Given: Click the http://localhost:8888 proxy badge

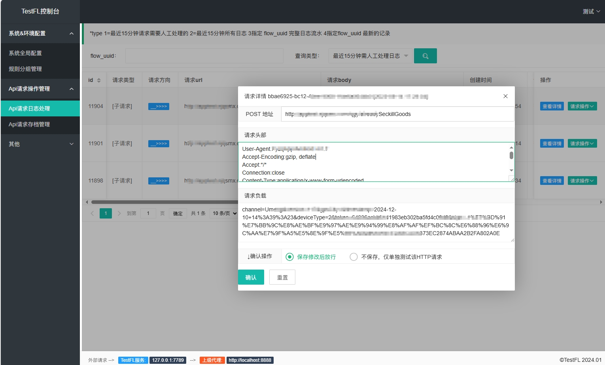Looking at the screenshot, I should 250,360.
